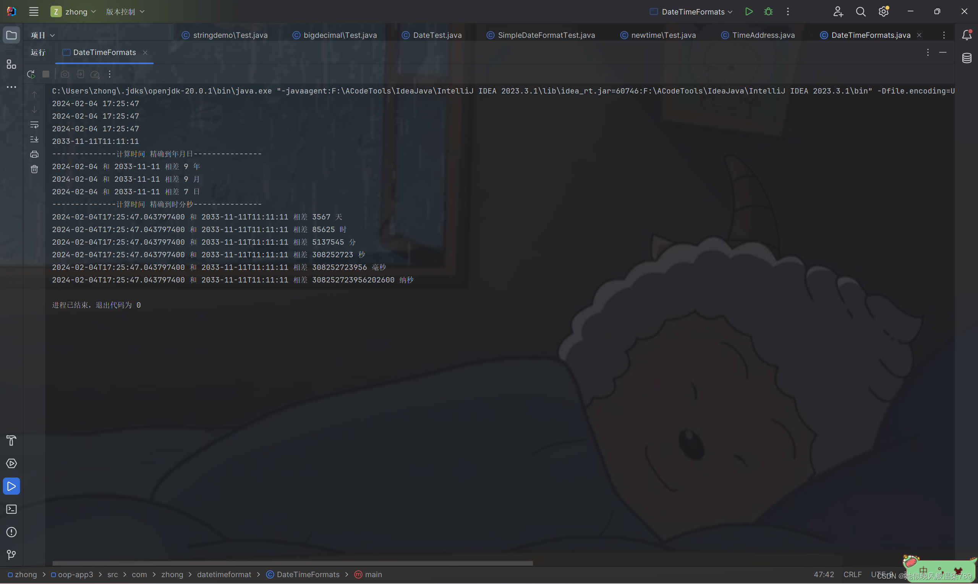
Task: Open the 47:42 caret position widget
Action: [824, 574]
